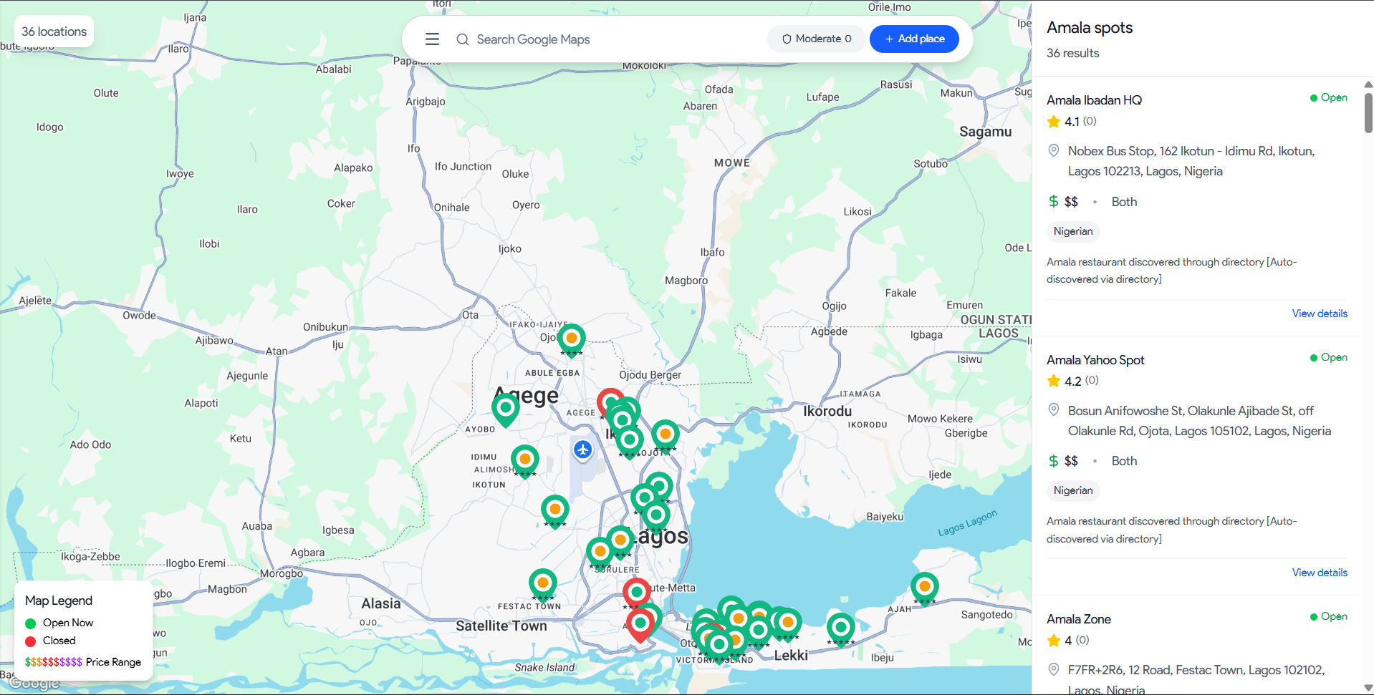
Task: Click the scrollbar down arrow
Action: (x=1368, y=688)
